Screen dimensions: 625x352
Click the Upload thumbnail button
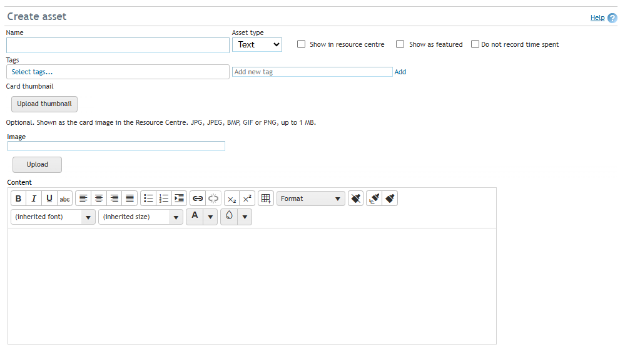pyautogui.click(x=44, y=104)
